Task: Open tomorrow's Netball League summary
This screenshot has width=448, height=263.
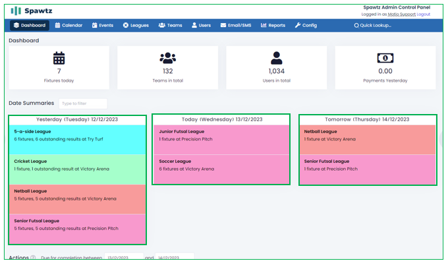Action: click(368, 140)
